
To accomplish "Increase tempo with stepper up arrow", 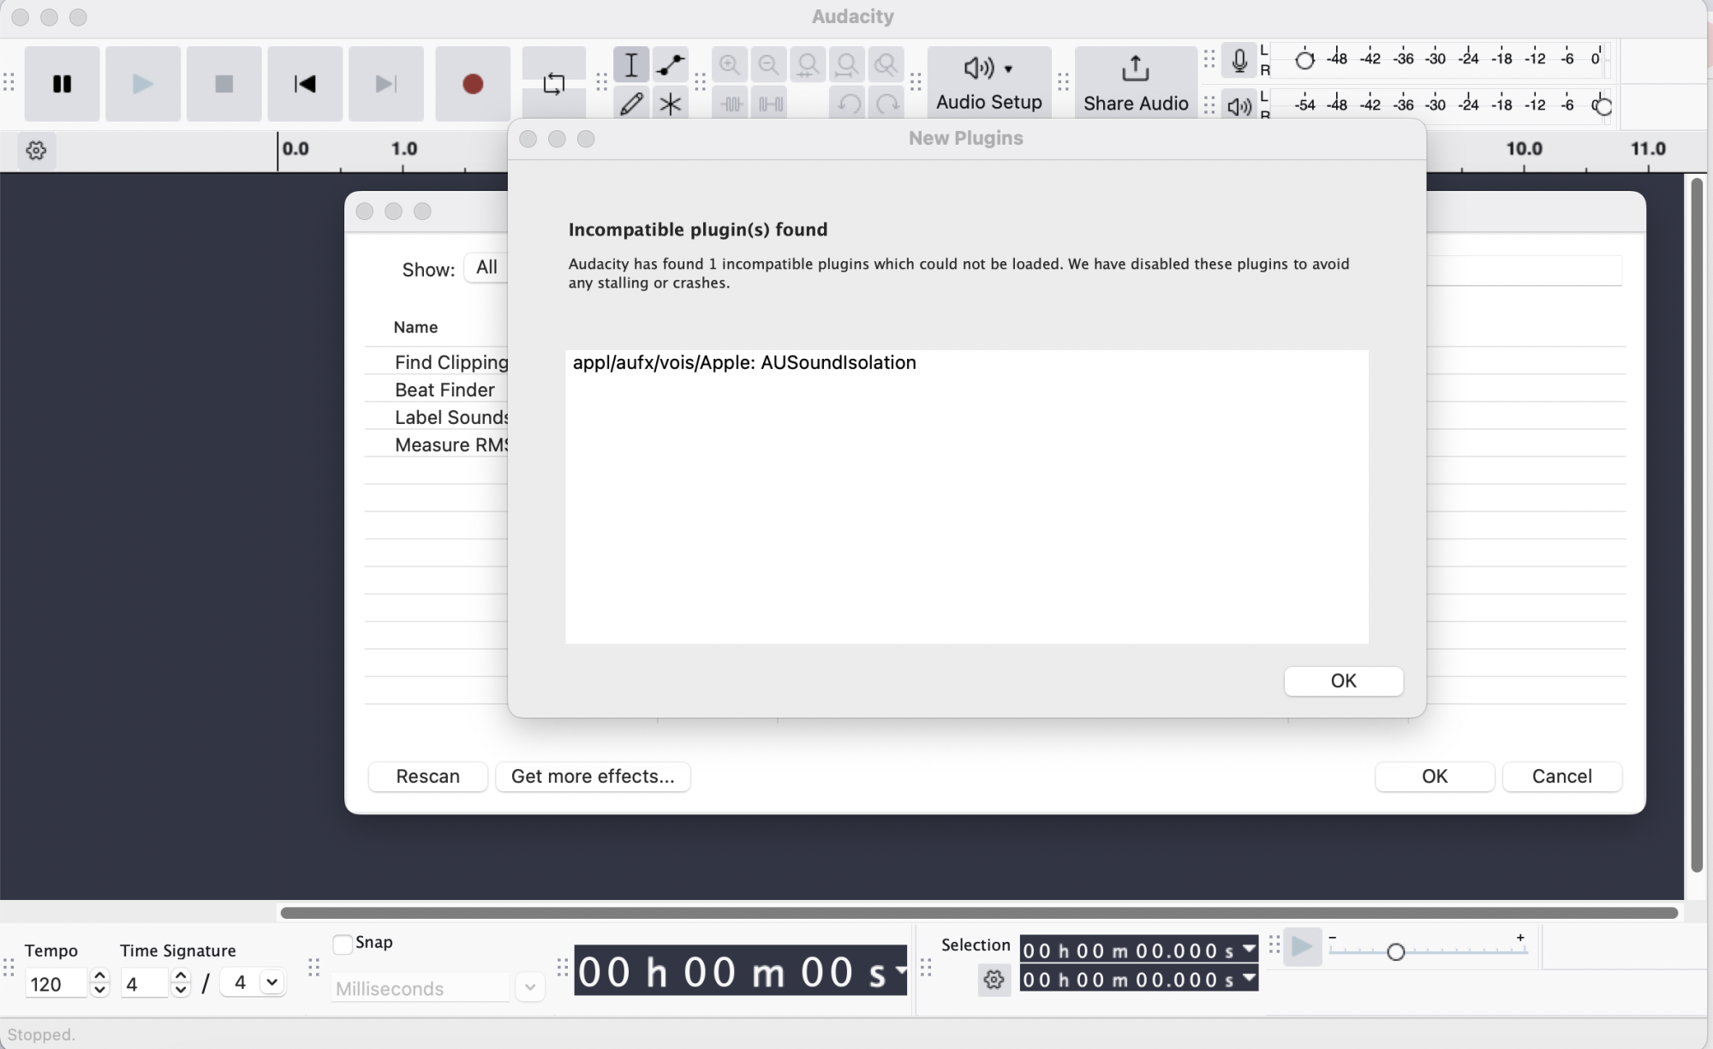I will (x=100, y=975).
